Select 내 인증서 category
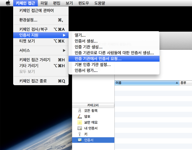 tap(93, 128)
